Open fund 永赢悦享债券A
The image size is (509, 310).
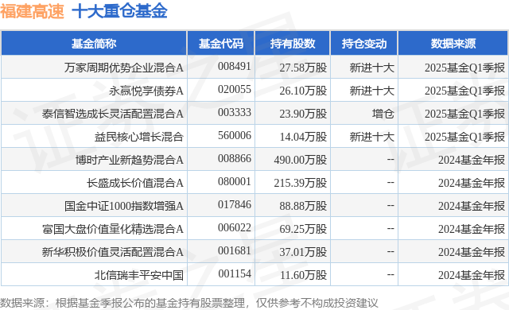(x=146, y=91)
